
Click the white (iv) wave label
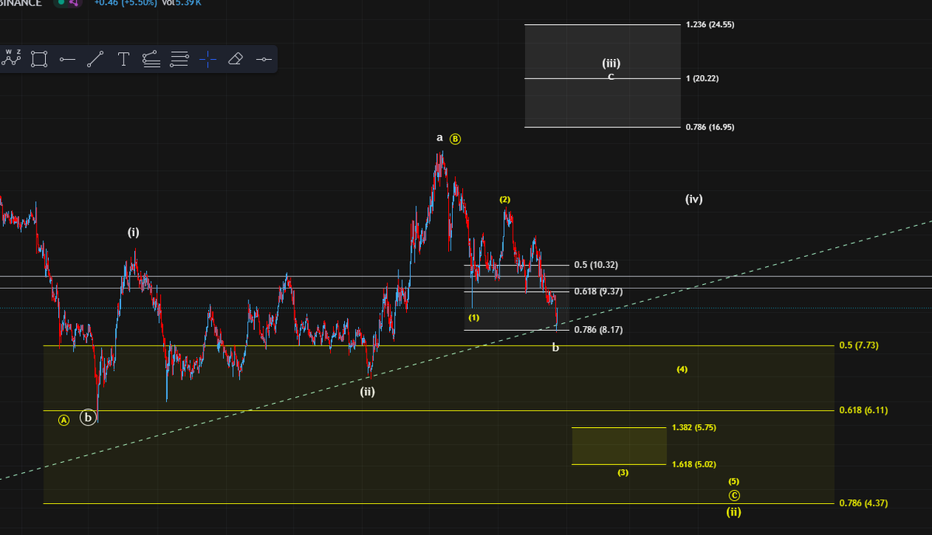694,199
